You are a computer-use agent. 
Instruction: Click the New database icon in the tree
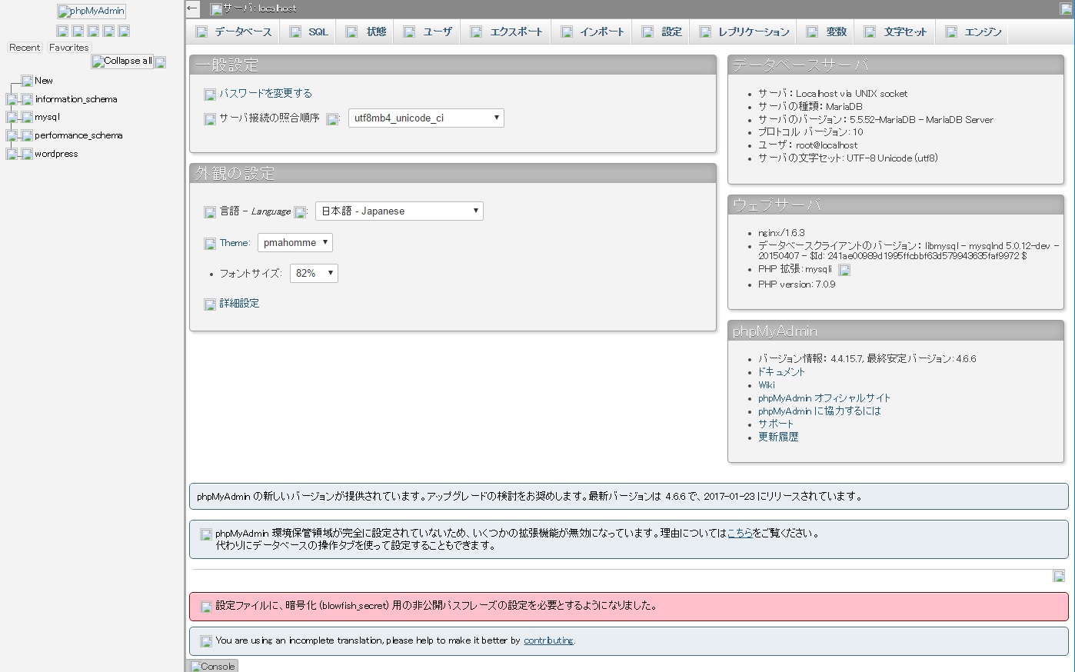tap(27, 81)
